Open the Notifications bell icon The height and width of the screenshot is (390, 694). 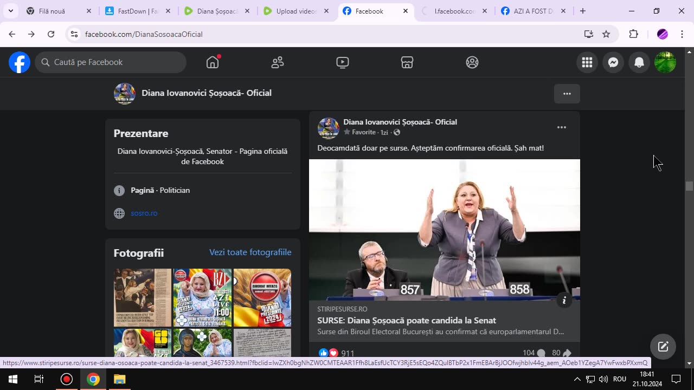click(x=639, y=62)
